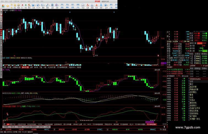Open the 个股研报 research tab
The height and width of the screenshot is (134, 208).
19,127
